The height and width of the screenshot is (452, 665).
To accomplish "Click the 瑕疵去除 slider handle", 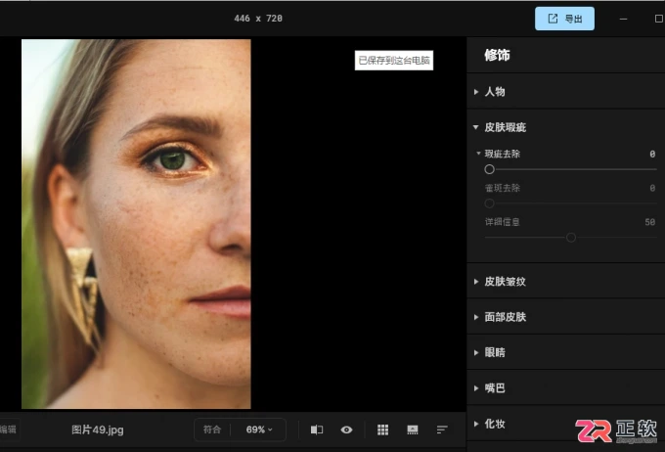I will pyautogui.click(x=489, y=169).
